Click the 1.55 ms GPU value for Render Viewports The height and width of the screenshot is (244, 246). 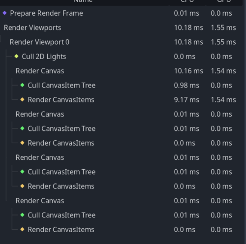[x=223, y=28]
